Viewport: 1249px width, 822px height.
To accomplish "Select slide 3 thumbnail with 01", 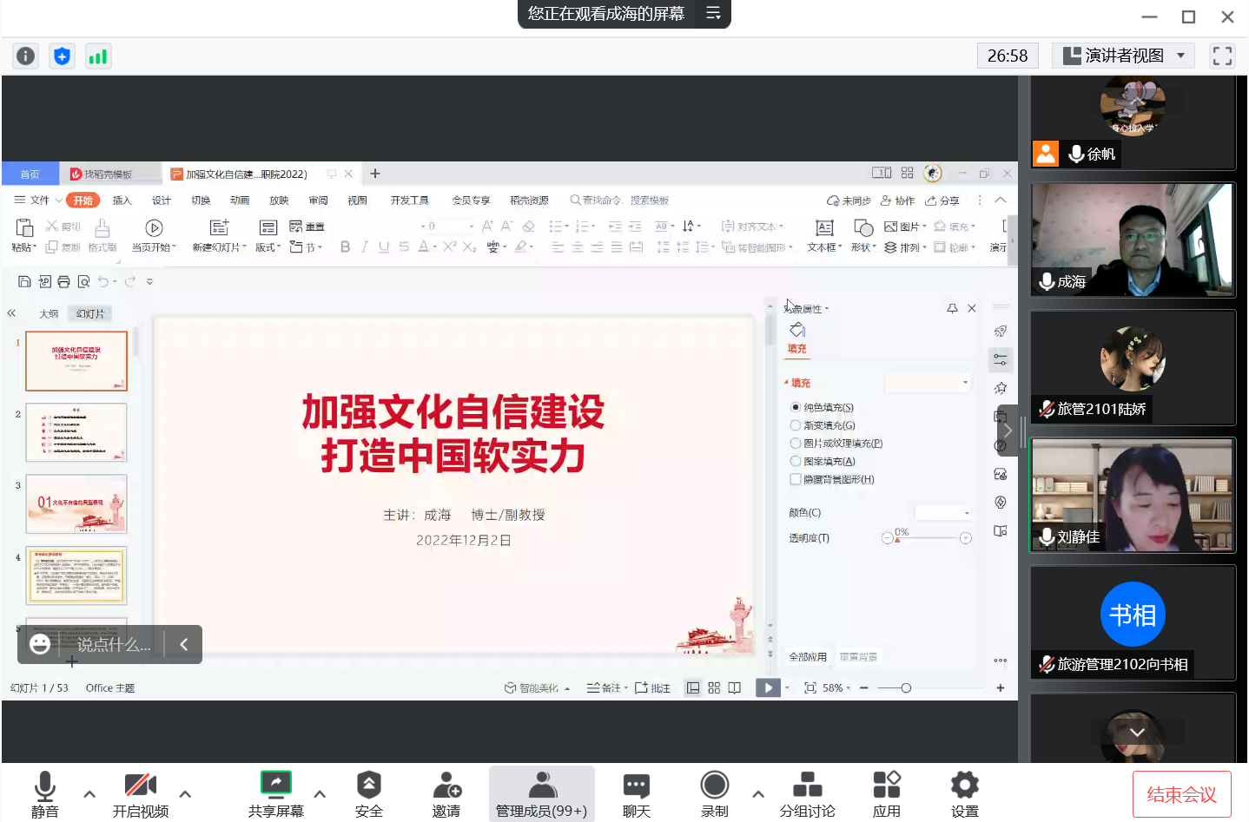I will point(76,503).
